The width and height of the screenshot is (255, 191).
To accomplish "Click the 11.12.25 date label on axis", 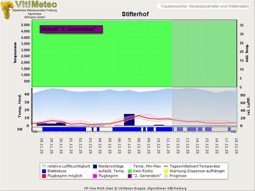I will pyautogui.click(x=168, y=144).
